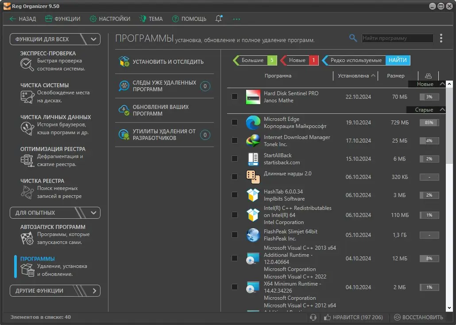
Task: Open the ПОМОЩЬ menu
Action: tap(189, 19)
